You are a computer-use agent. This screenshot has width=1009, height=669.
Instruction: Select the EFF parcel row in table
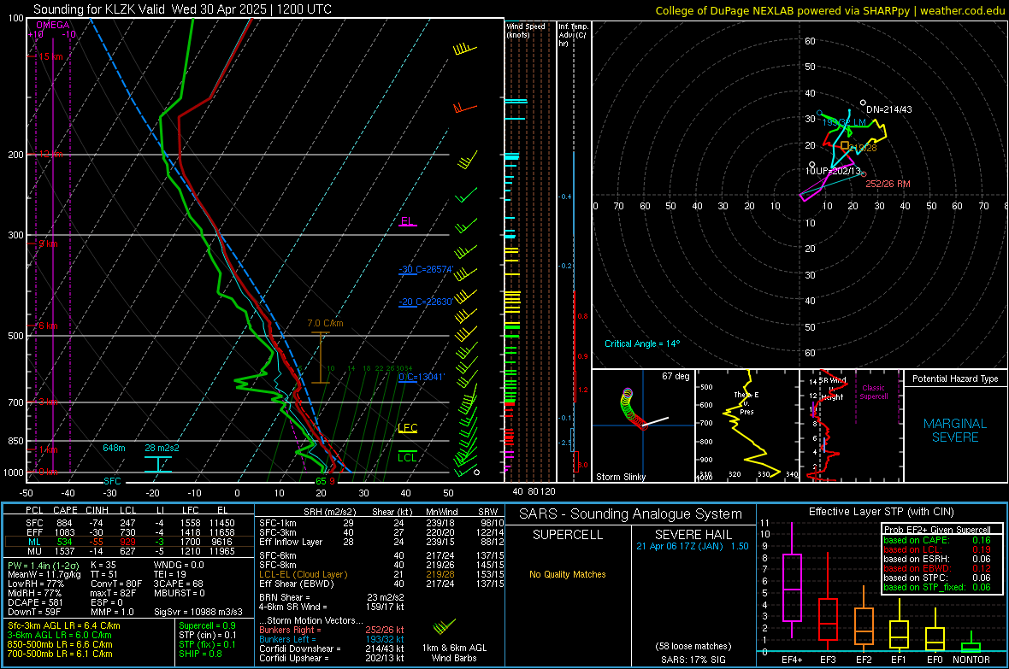point(129,532)
